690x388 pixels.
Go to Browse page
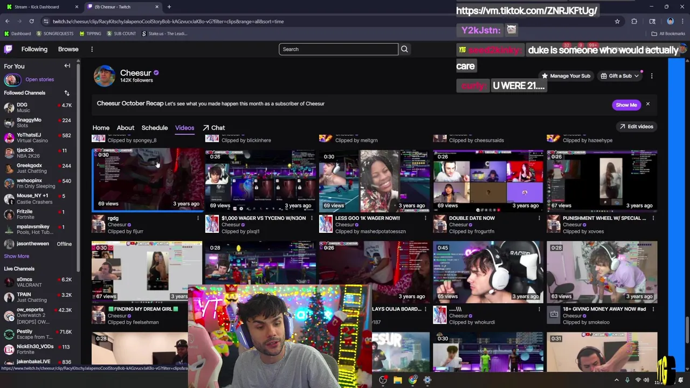click(x=68, y=49)
